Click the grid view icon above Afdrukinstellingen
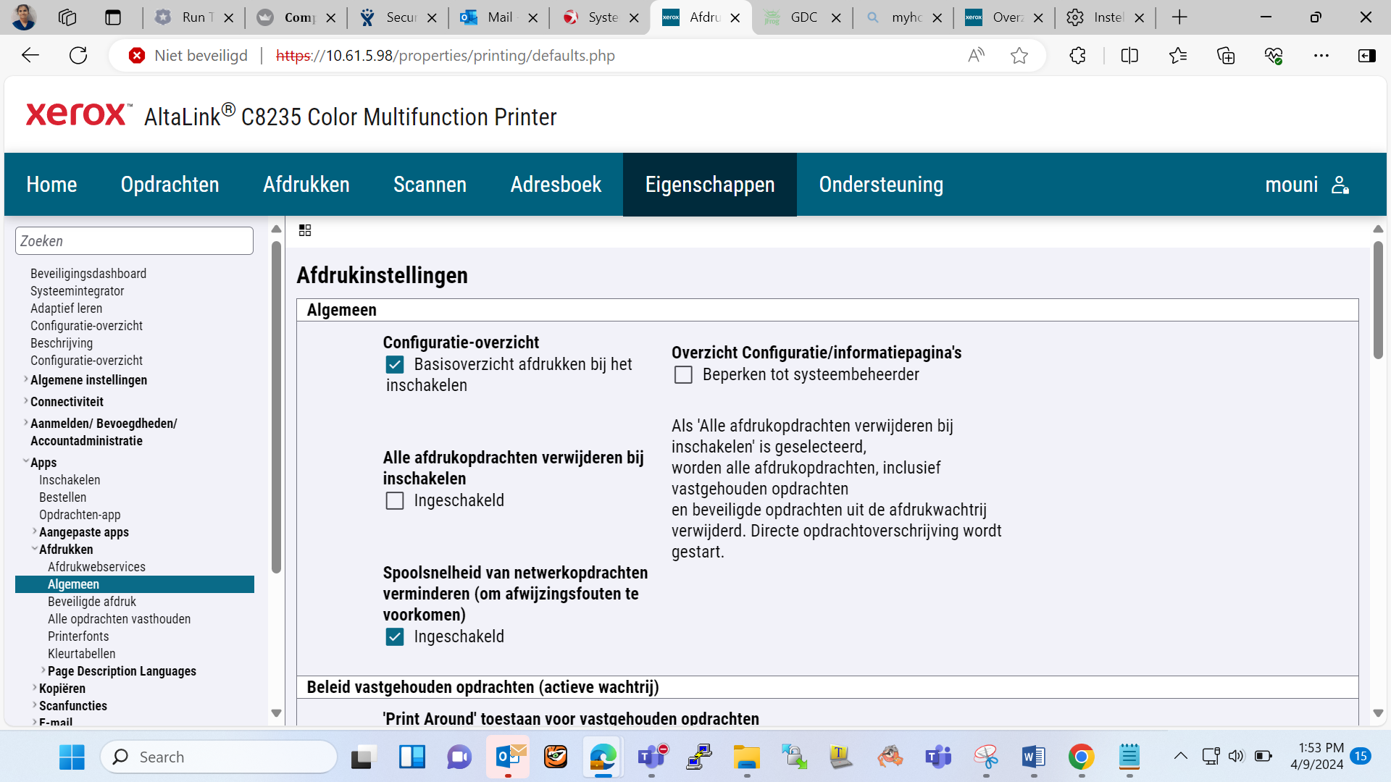The height and width of the screenshot is (782, 1391). tap(305, 230)
